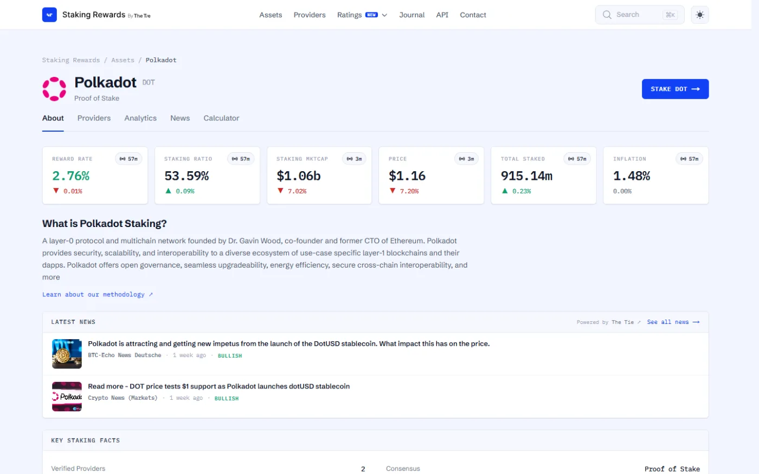Screen dimensions: 759x474
Task: Click the Total Staked 0.23% change value
Action: coord(522,191)
